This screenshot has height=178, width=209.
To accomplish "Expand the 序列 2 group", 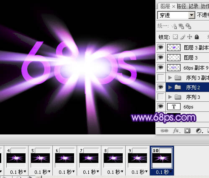I will (170, 87).
